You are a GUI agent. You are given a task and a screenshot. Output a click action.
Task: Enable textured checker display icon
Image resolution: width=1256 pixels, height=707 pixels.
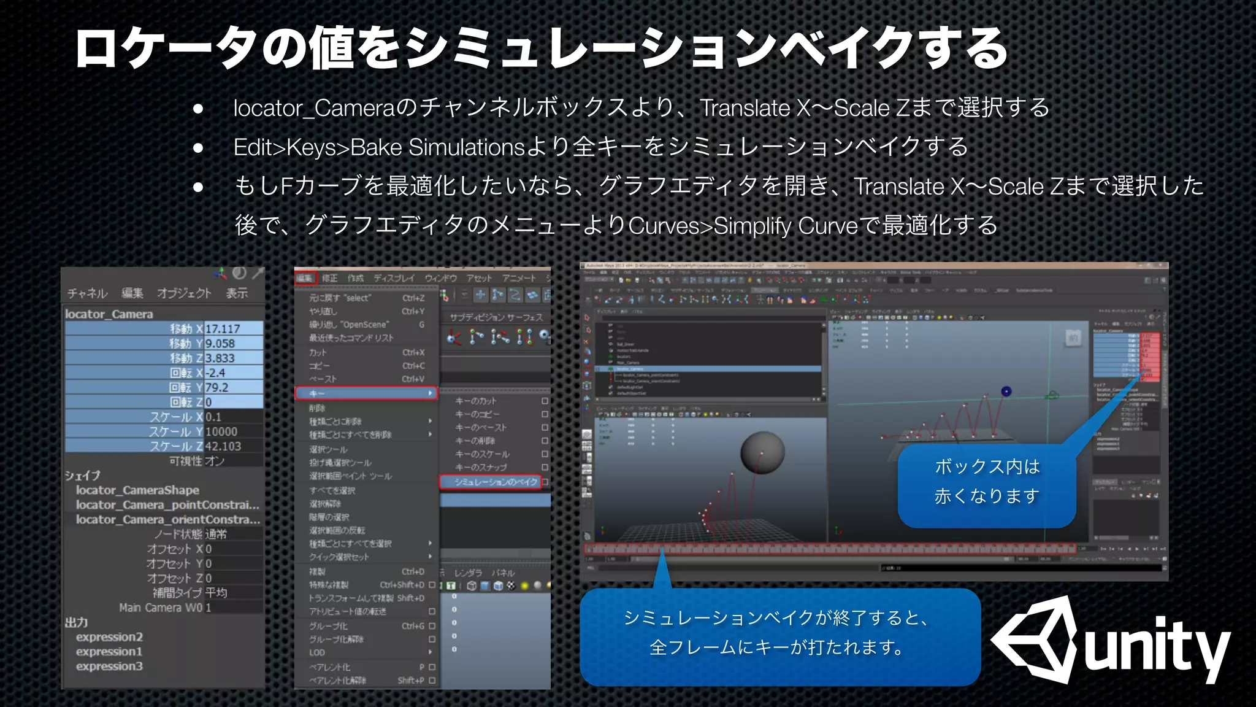tap(511, 585)
